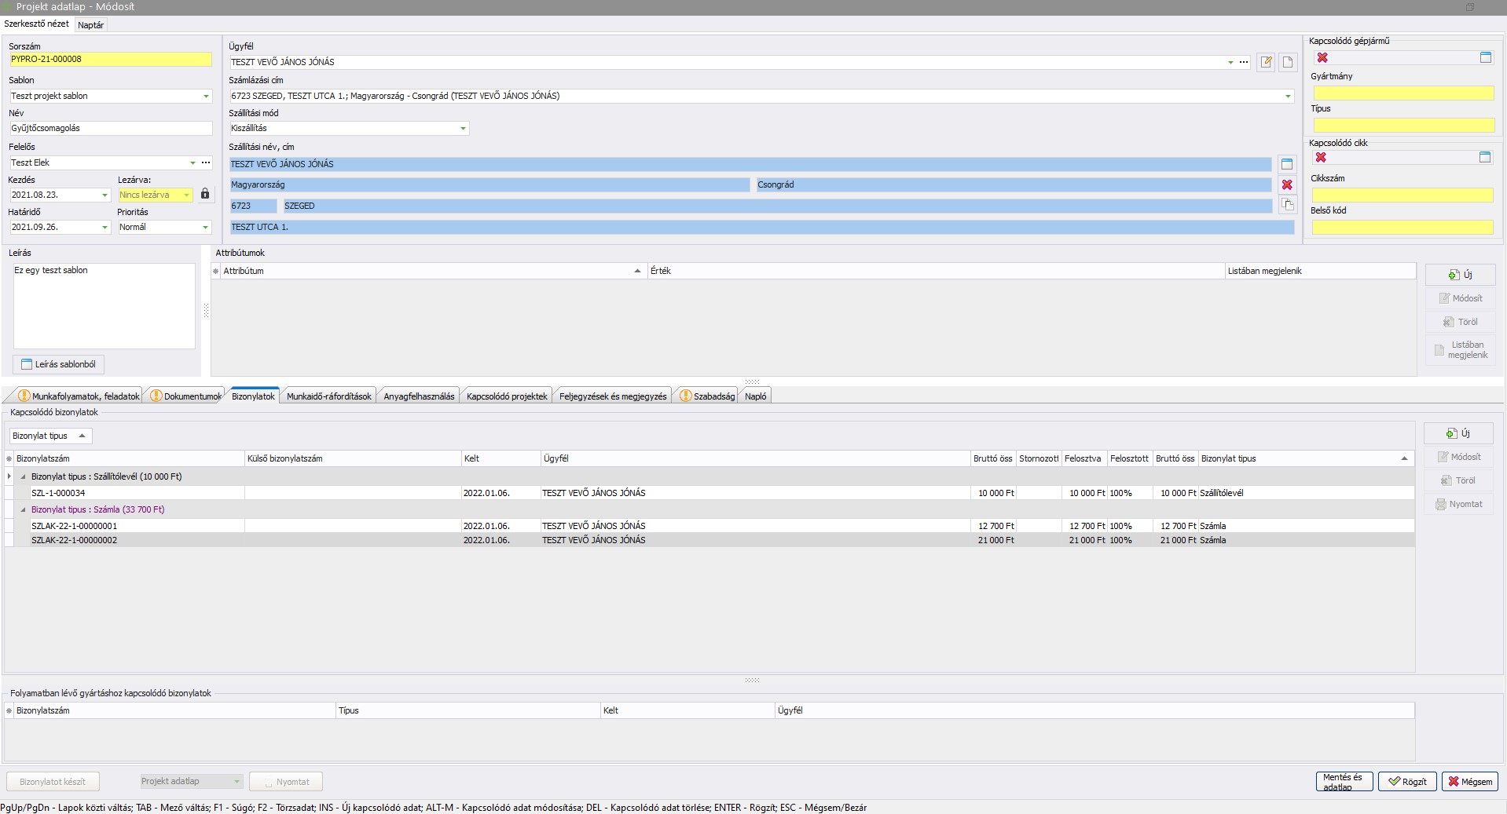Open the shipping address selector window icon
1507x814 pixels.
click(x=1286, y=164)
